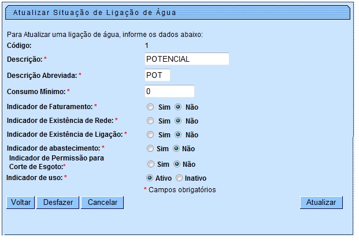The width and height of the screenshot is (359, 243).
Task: Mark Indicador de uso as Ativo
Action: click(x=150, y=178)
